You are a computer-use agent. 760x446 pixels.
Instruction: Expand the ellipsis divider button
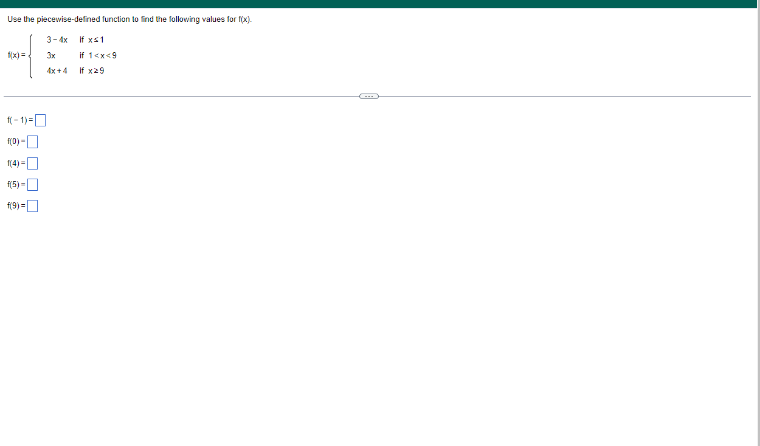pos(368,96)
